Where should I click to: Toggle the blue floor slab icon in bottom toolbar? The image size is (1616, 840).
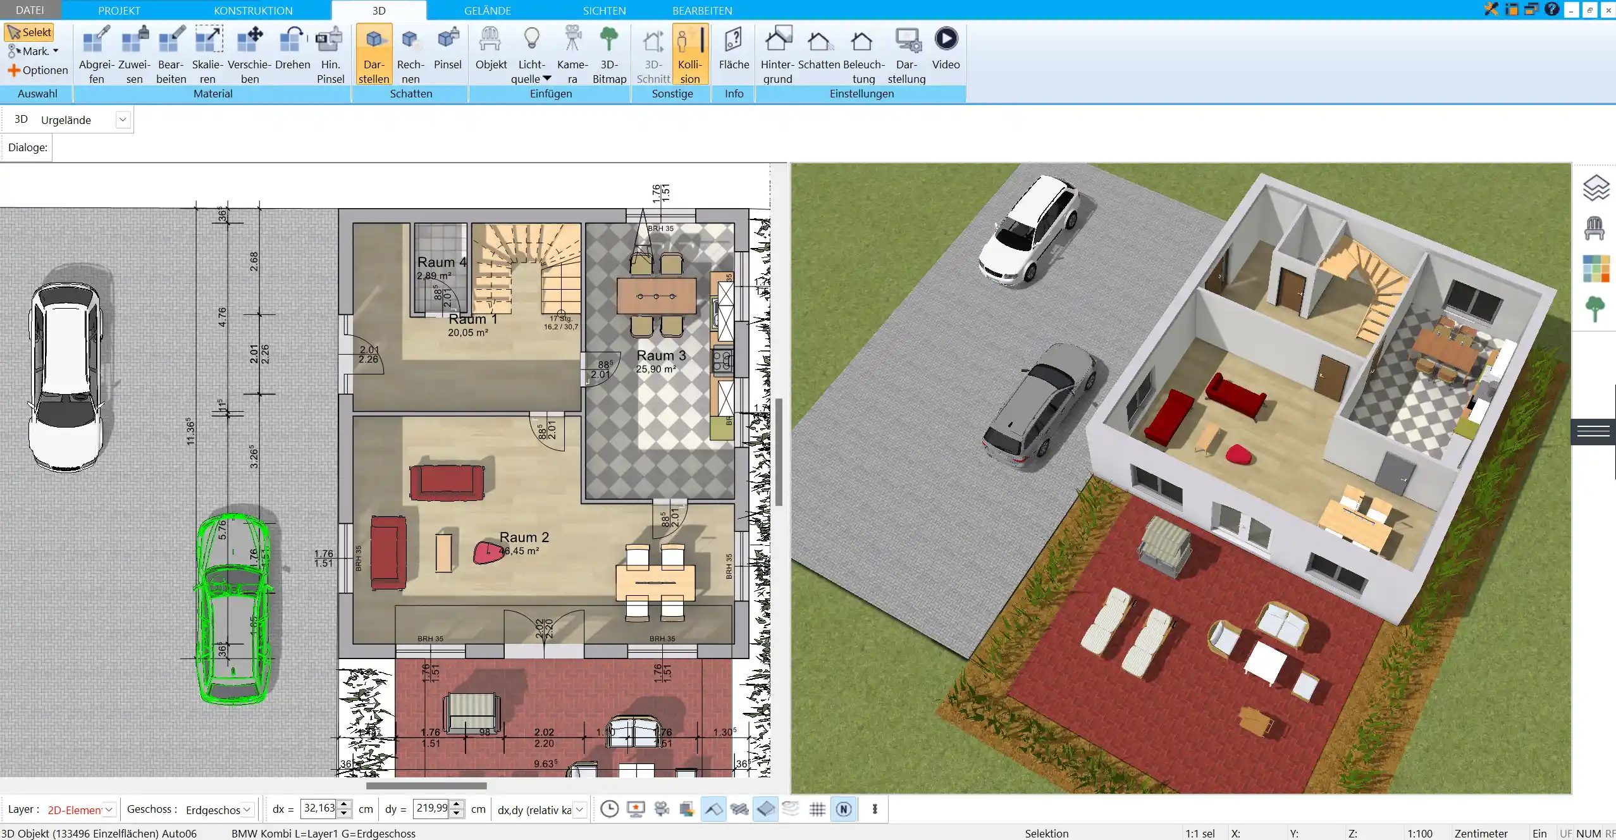point(765,809)
